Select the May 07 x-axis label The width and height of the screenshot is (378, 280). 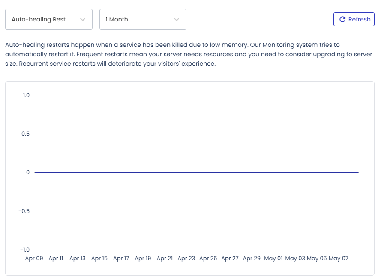(x=339, y=258)
